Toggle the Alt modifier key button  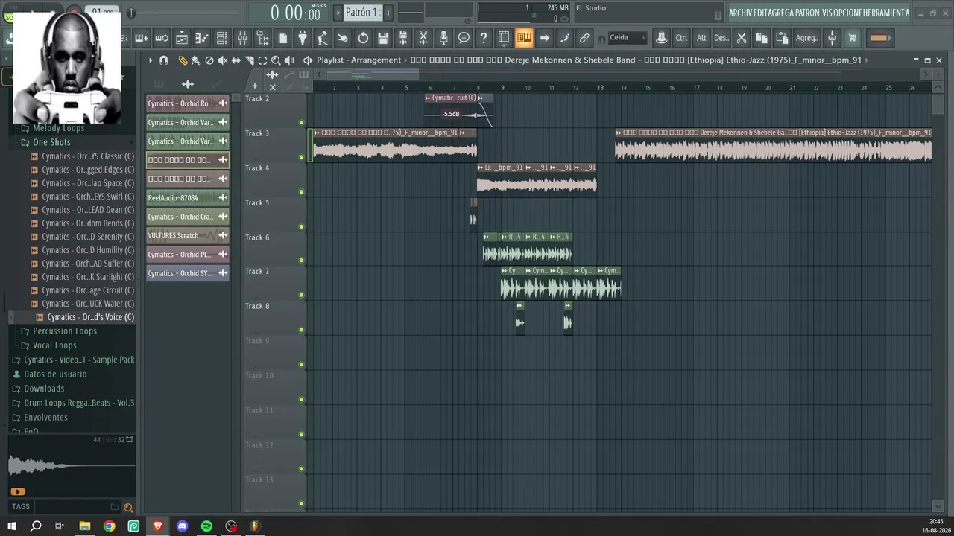(701, 38)
